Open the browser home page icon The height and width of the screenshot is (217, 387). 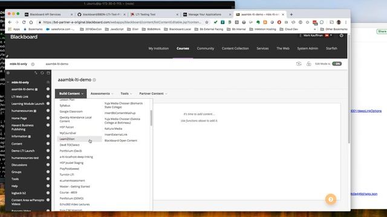click(x=31, y=22)
